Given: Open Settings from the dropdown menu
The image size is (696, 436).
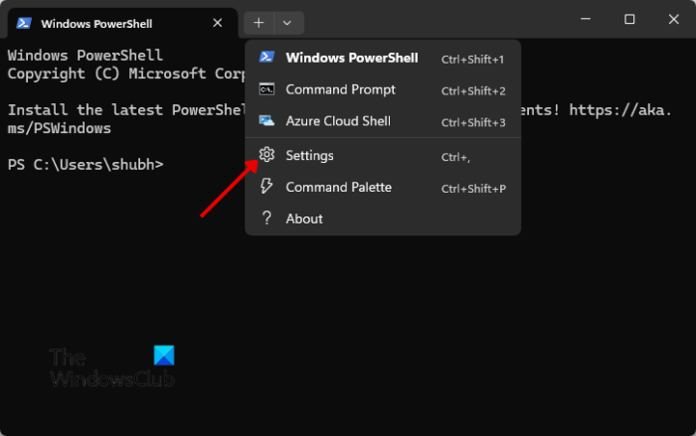Looking at the screenshot, I should tap(309, 156).
